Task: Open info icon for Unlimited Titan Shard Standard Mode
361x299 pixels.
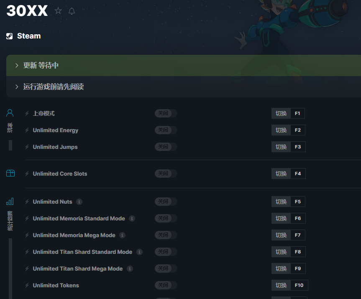Action: pyautogui.click(x=139, y=252)
